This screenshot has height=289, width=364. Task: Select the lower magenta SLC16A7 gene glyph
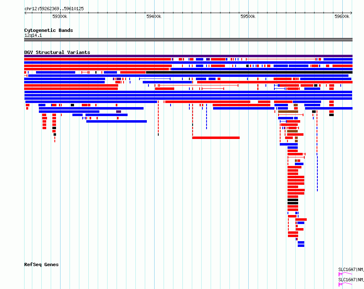tap(346, 284)
